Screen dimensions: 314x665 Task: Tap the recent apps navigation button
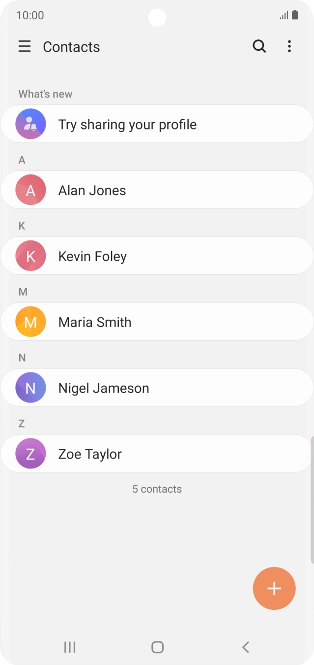pyautogui.click(x=70, y=647)
